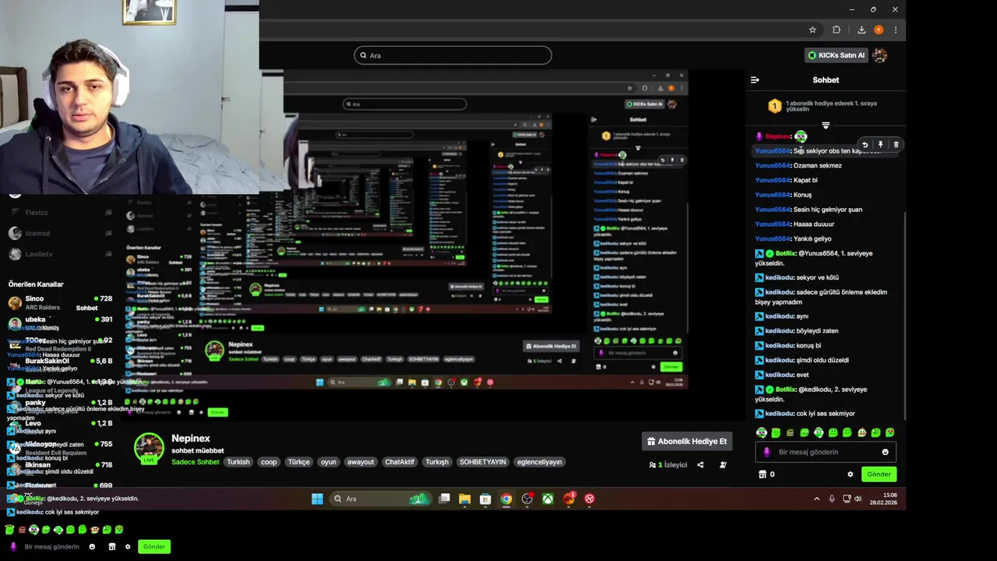Viewport: 997px width, 561px height.
Task: Expand the gift leaderboard arrow in chat
Action: [x=826, y=125]
